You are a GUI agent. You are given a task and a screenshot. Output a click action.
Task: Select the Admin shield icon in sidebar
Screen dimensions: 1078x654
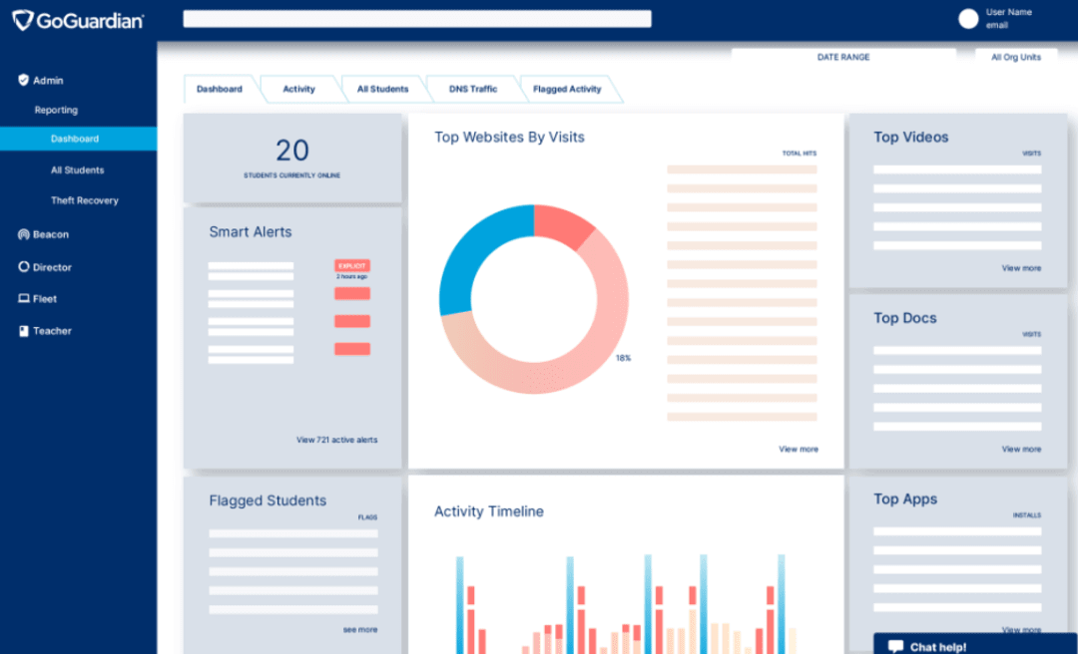22,80
